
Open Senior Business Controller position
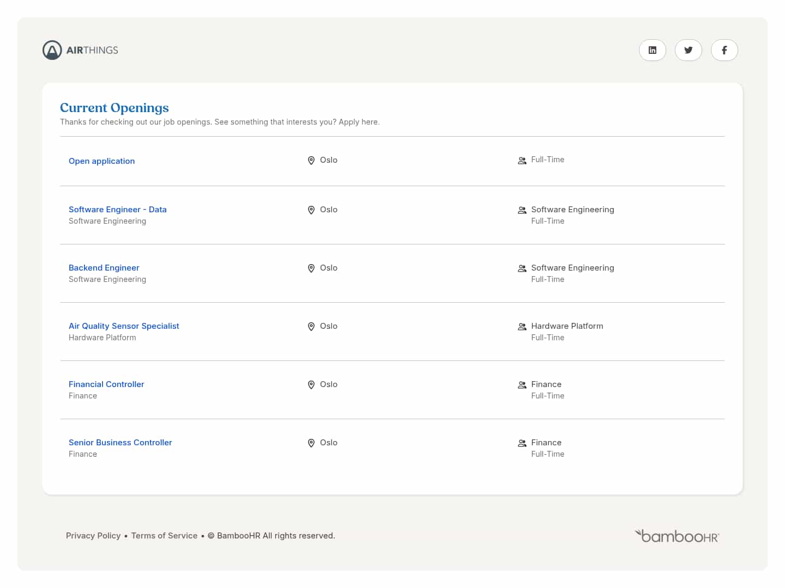[x=120, y=443]
